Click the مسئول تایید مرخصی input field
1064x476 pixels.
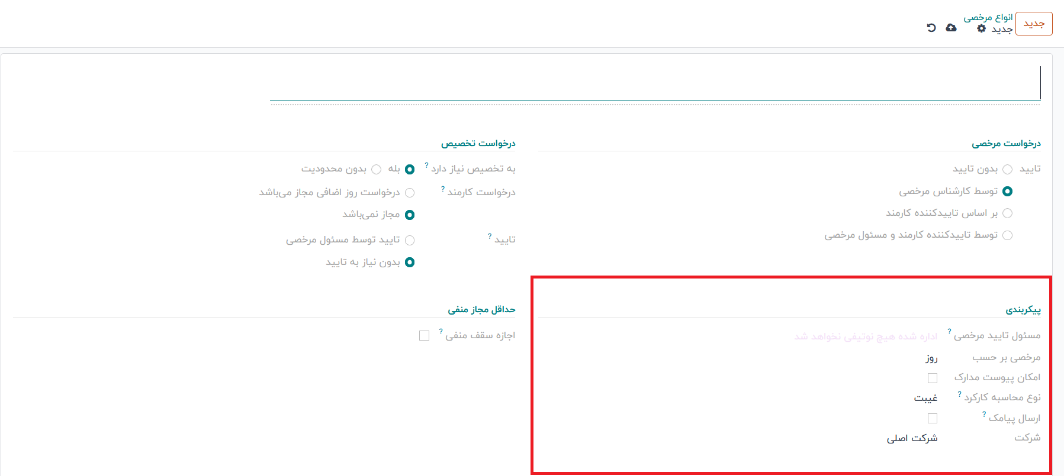pyautogui.click(x=829, y=336)
